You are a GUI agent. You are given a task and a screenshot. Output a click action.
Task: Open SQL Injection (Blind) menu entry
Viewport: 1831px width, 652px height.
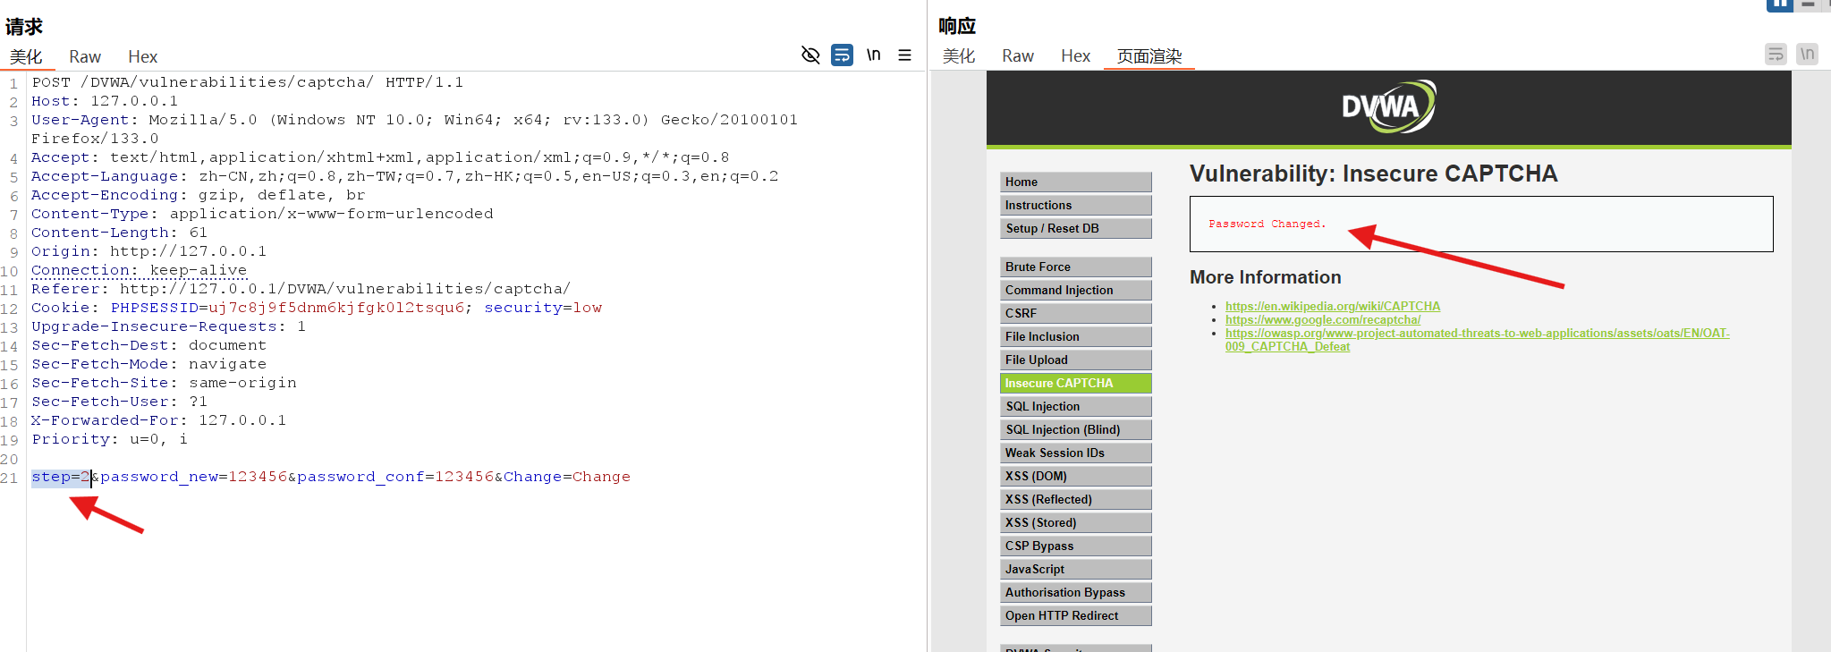coord(1075,429)
